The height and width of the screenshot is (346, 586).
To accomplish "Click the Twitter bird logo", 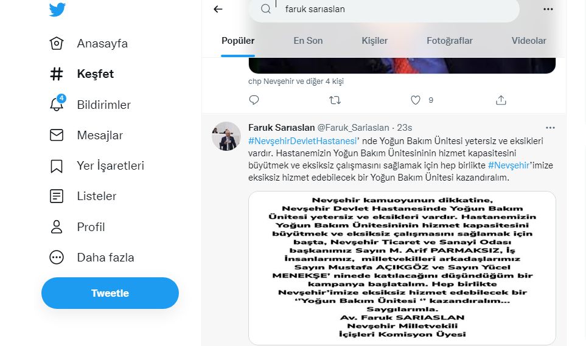I will [x=57, y=10].
